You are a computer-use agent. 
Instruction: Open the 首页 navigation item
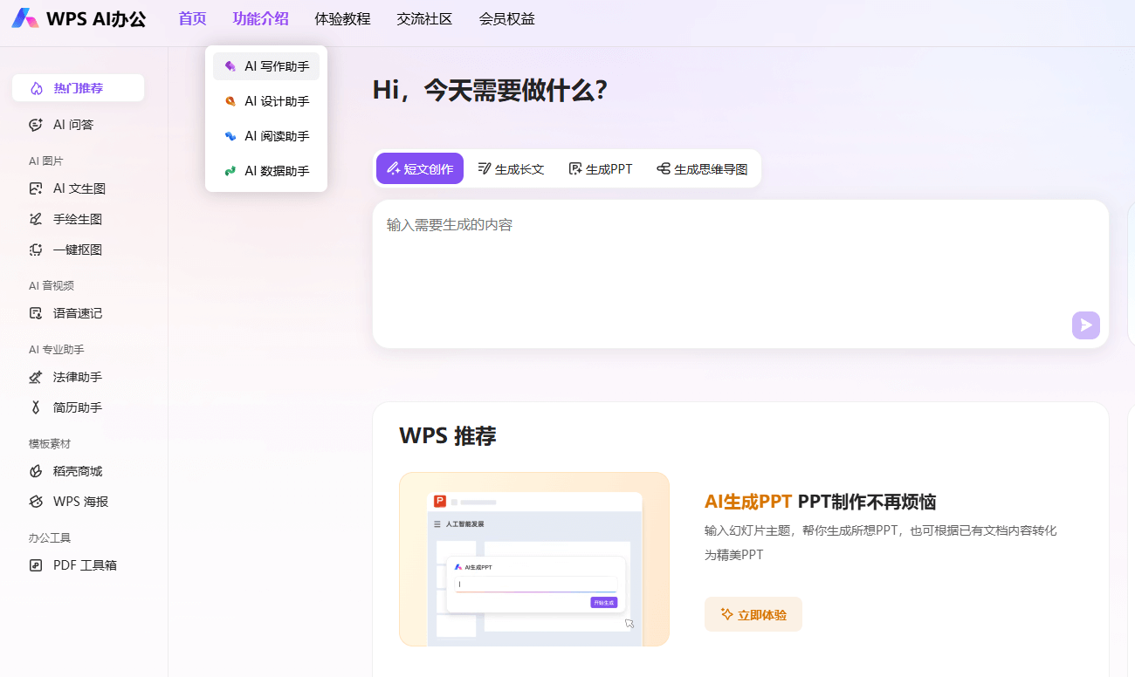[192, 19]
